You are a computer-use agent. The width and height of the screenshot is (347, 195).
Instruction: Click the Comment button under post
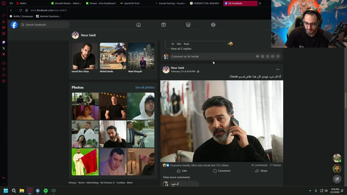[221, 171]
